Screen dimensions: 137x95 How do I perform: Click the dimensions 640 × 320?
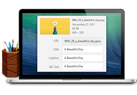tap(78, 32)
